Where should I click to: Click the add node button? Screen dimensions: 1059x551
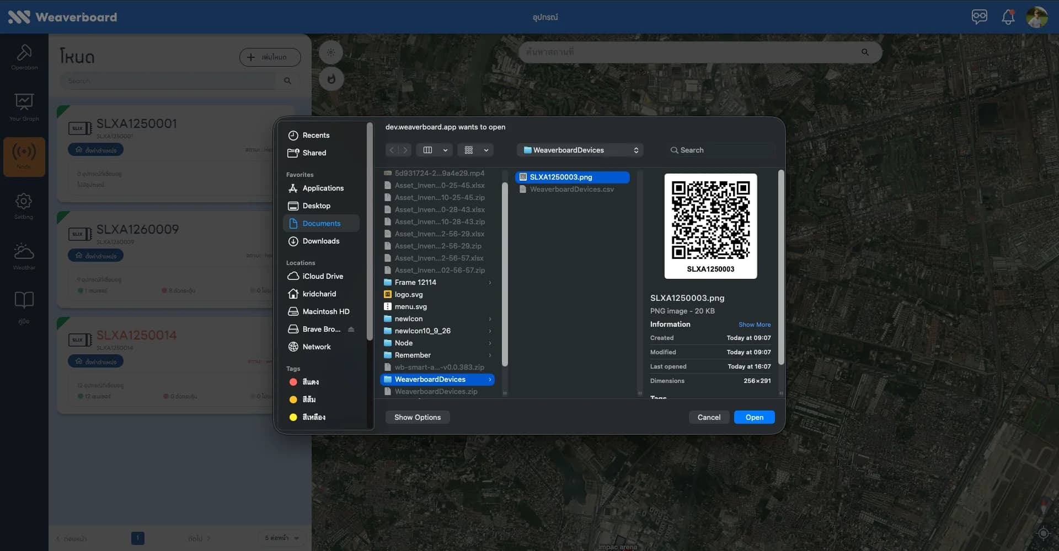pos(270,57)
